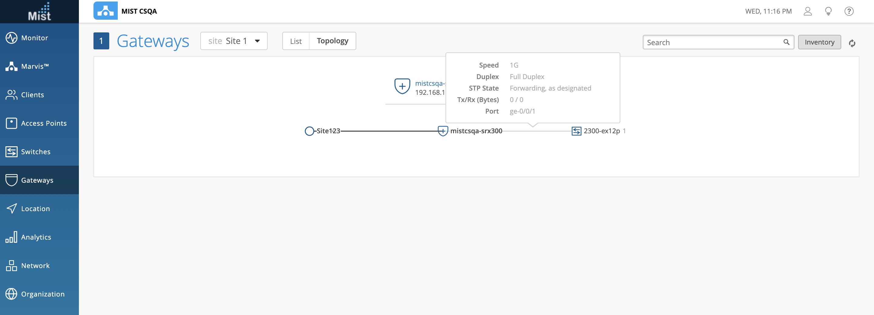Click the 2300-ex12p switch icon

[x=576, y=131]
